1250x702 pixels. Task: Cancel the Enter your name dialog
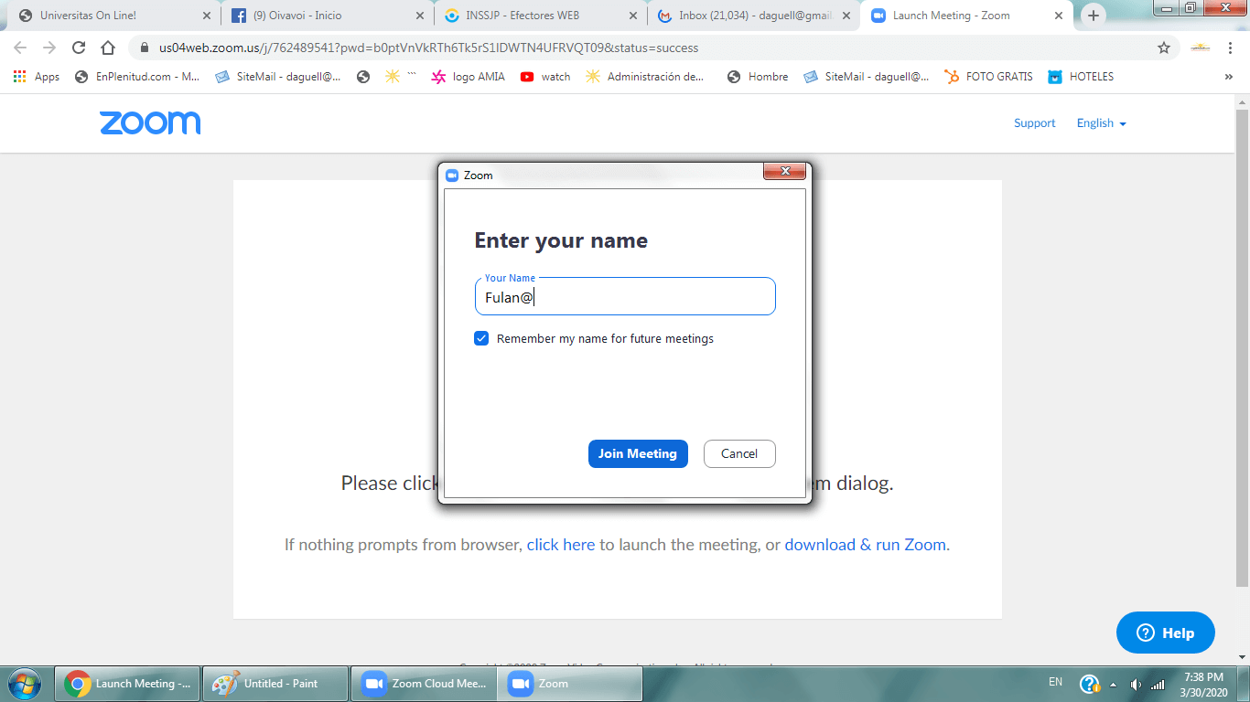click(739, 453)
